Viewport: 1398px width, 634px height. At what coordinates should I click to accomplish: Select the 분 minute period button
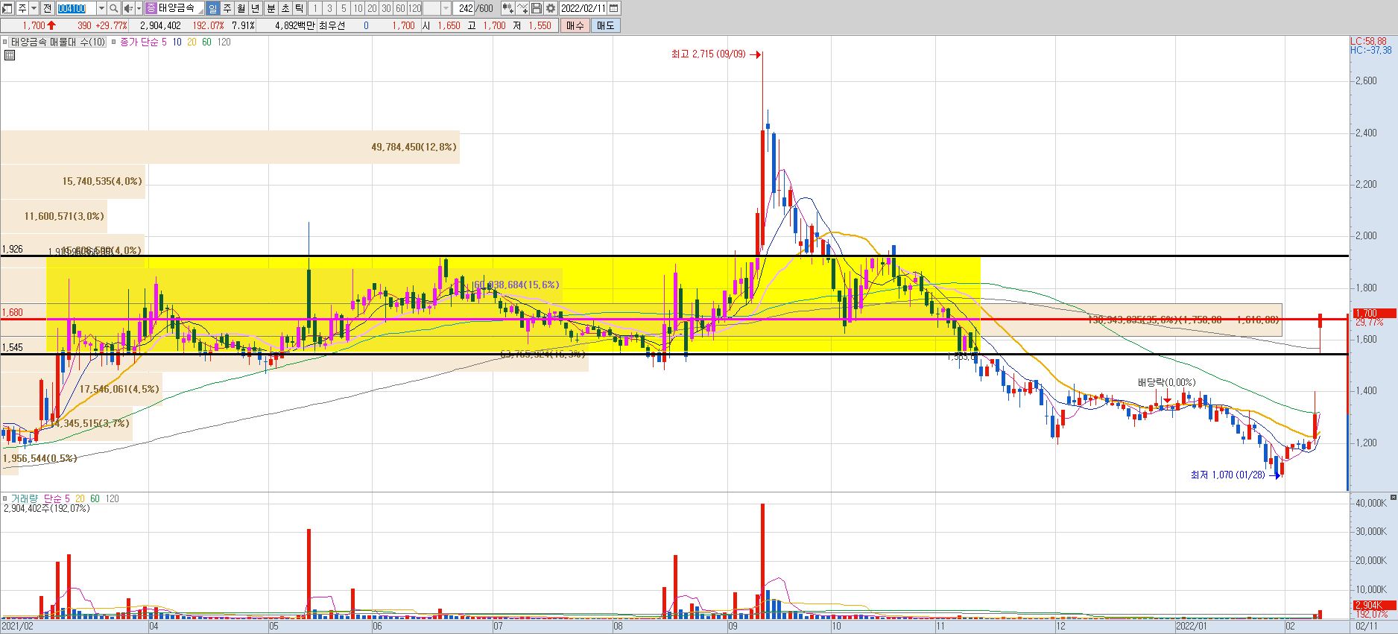click(271, 8)
